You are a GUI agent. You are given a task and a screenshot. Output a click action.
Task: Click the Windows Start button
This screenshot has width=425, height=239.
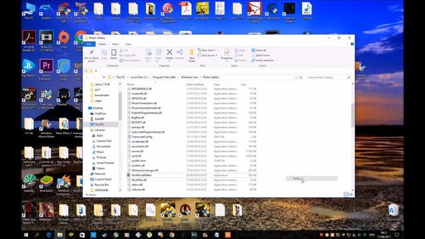[26, 234]
